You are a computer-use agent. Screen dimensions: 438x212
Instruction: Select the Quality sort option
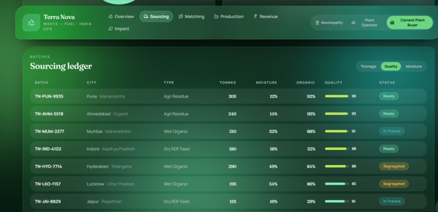[391, 66]
